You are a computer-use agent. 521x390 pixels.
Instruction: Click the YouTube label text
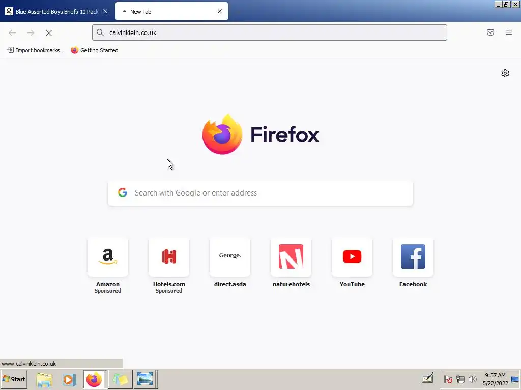click(352, 284)
